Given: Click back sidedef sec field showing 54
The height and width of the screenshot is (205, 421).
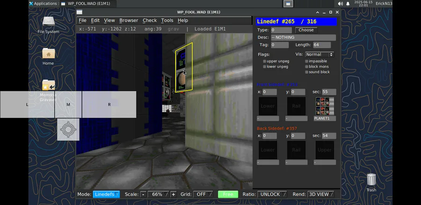Looking at the screenshot, I should pos(329,136).
